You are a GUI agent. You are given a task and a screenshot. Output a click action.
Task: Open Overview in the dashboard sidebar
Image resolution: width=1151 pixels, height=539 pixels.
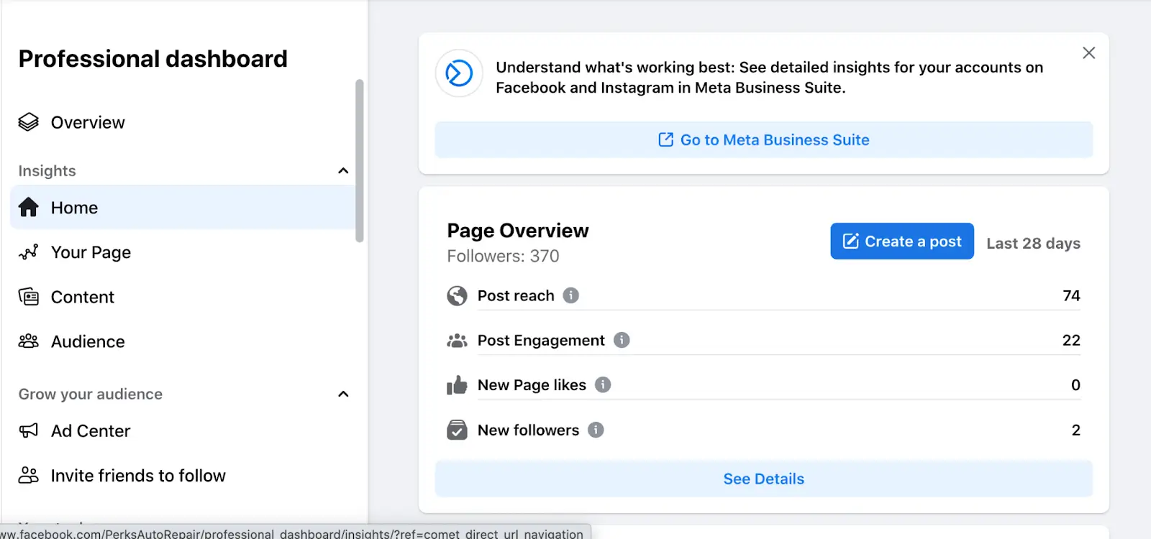point(183,122)
